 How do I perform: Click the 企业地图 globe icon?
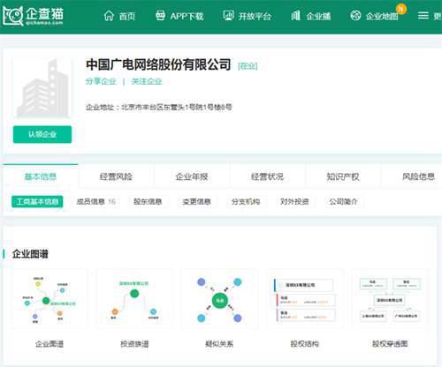[x=355, y=15]
